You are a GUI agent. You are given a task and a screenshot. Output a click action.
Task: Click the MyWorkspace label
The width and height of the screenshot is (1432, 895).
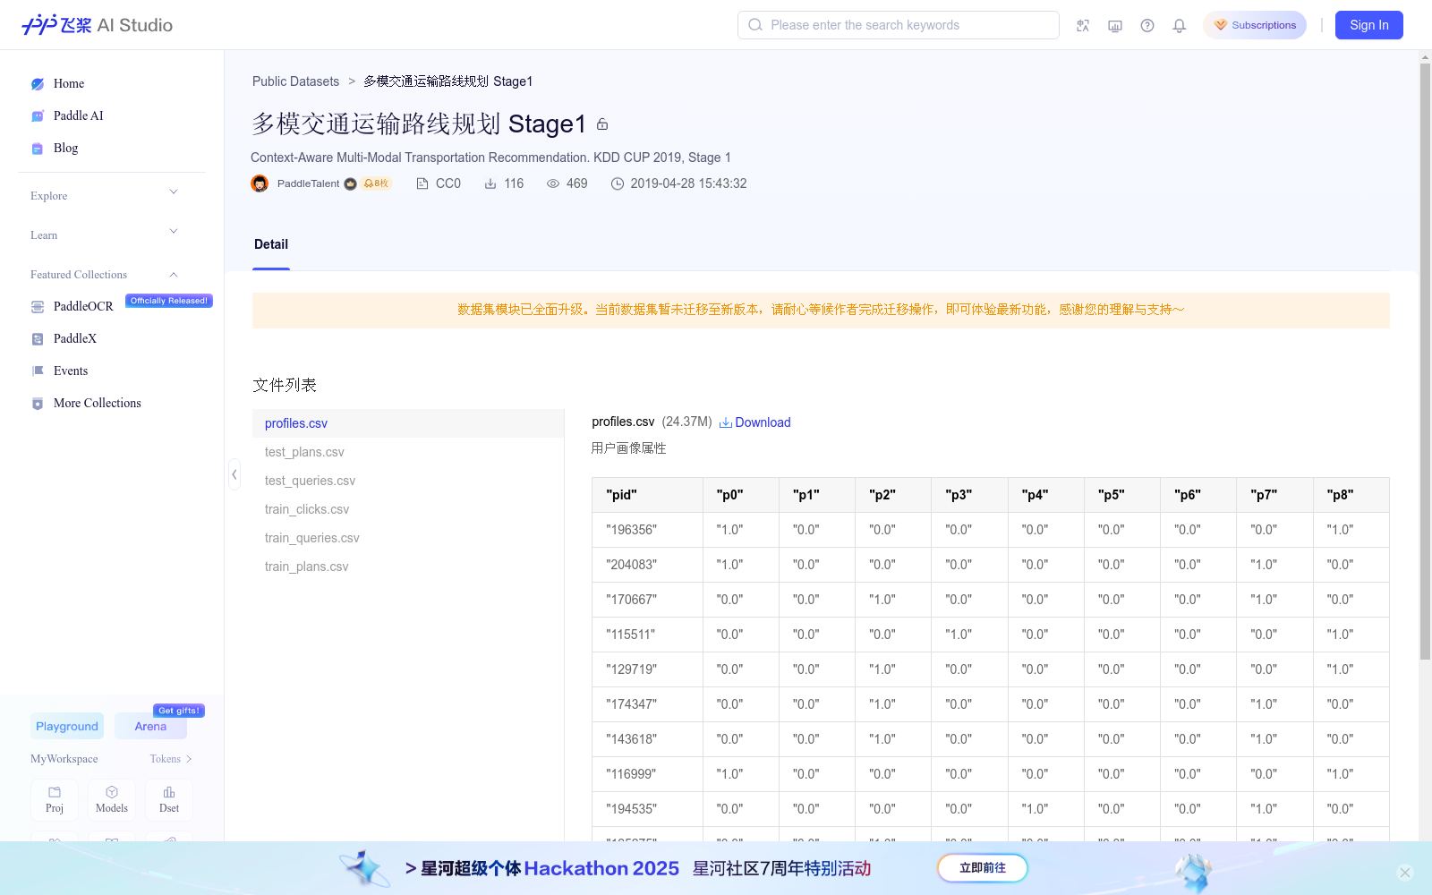click(x=64, y=759)
